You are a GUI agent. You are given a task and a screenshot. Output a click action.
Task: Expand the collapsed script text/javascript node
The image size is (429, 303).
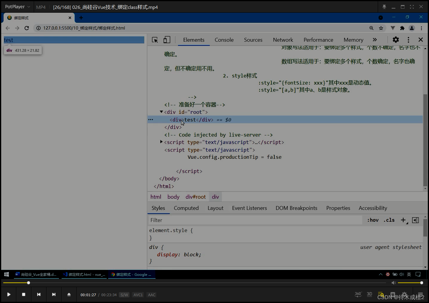pos(161,142)
